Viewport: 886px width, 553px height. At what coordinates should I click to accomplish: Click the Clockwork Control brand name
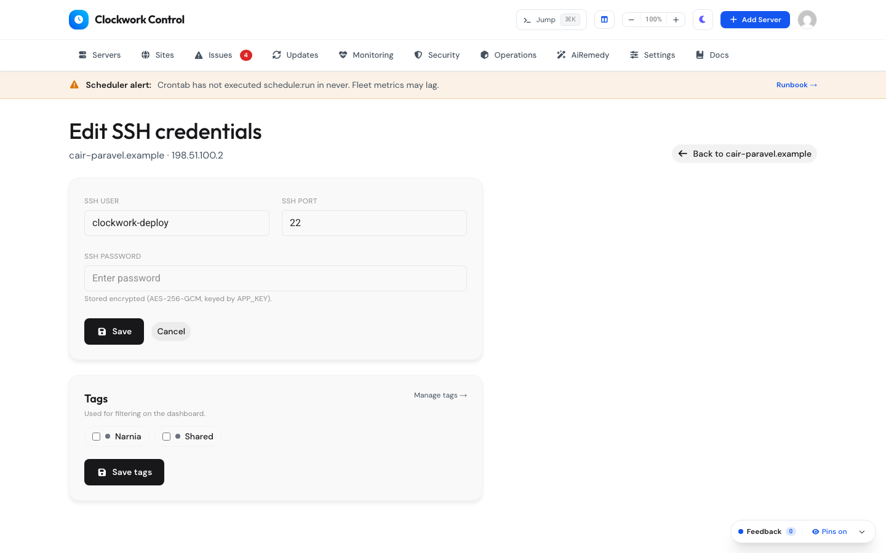click(x=140, y=20)
